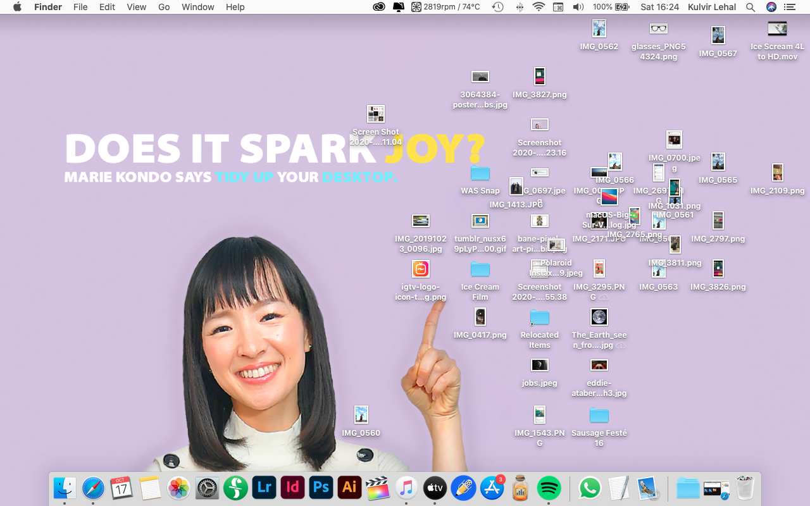Click the battery 100% status item
The image size is (810, 506).
[x=611, y=7]
